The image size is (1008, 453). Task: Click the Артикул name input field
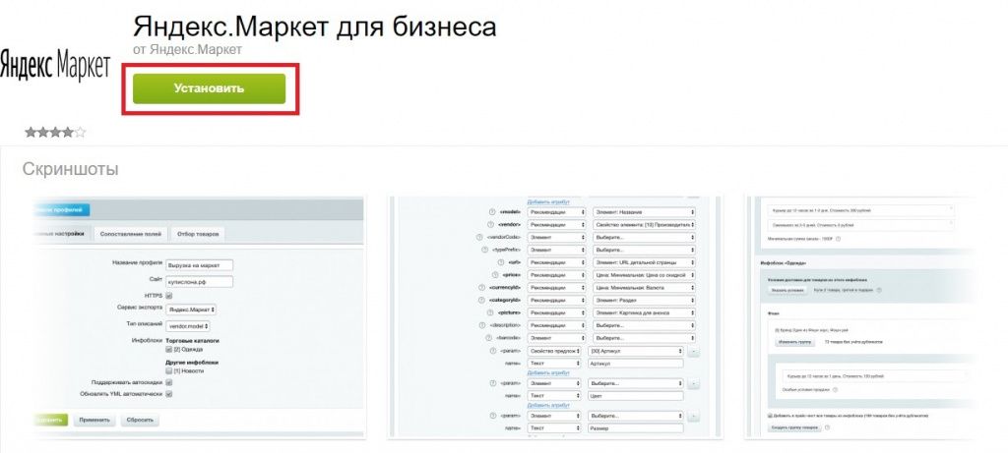click(635, 364)
